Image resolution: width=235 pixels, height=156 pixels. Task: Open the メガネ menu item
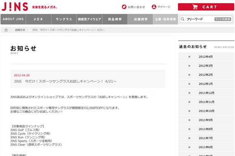click(38, 19)
